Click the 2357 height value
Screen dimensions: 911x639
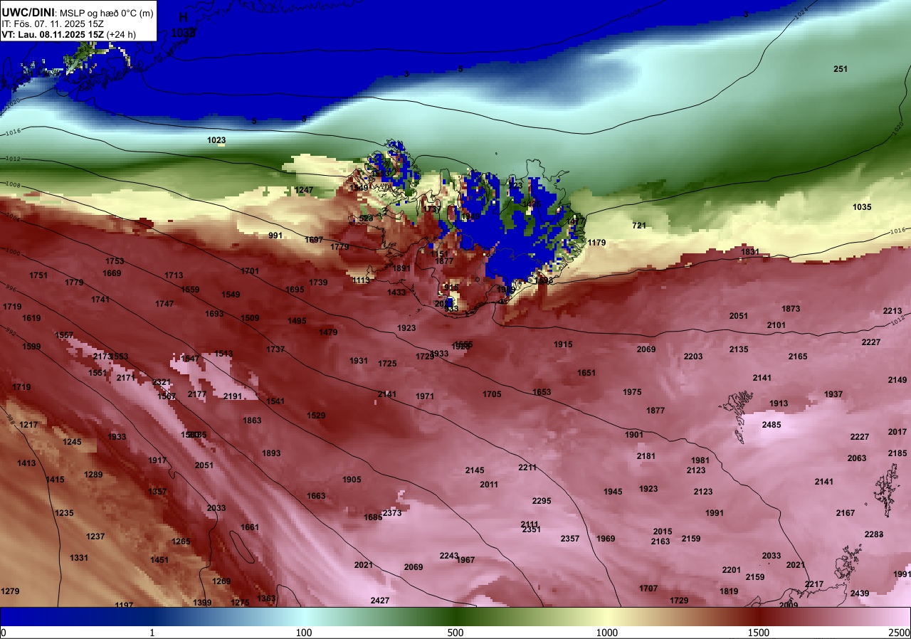[570, 539]
